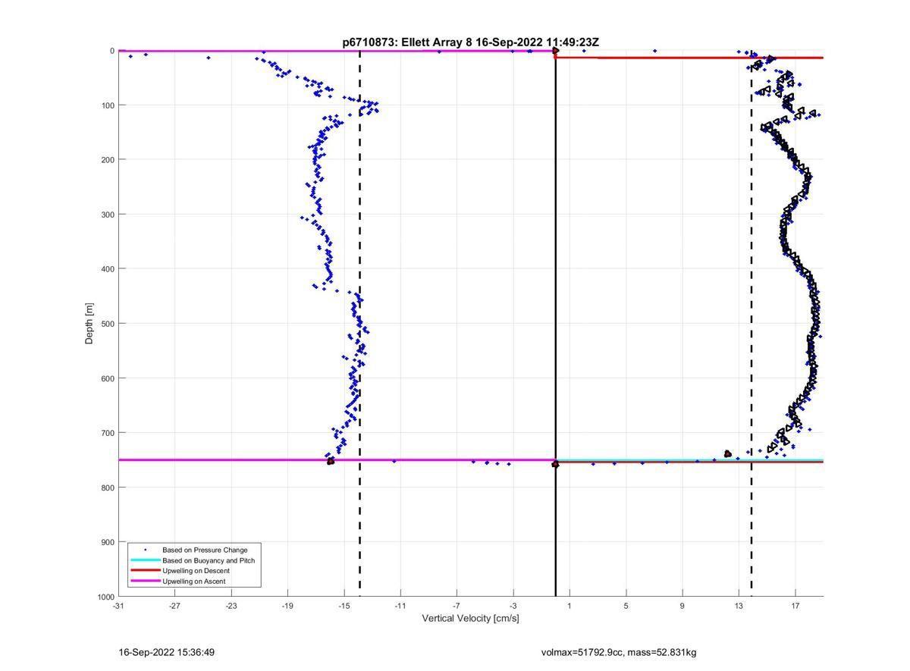
Task: Click the y-axis tick label 300
Action: pos(107,214)
